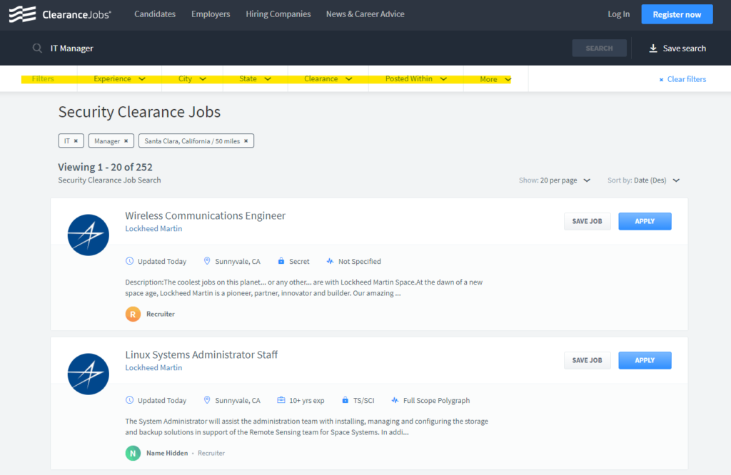Expand the Experience filter dropdown
Viewport: 731px width, 475px height.
click(x=119, y=79)
